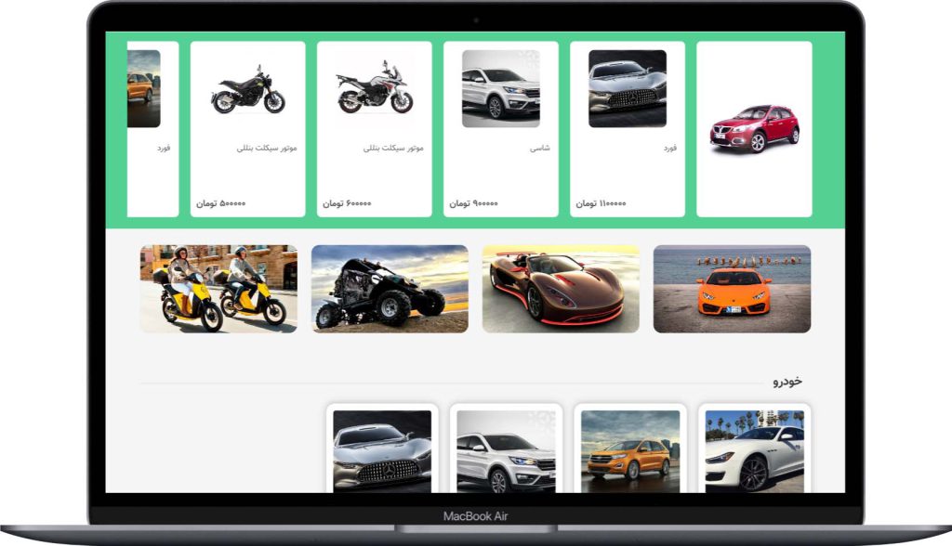Open the black Benelli motorcycle image in carousel

pyautogui.click(x=247, y=89)
